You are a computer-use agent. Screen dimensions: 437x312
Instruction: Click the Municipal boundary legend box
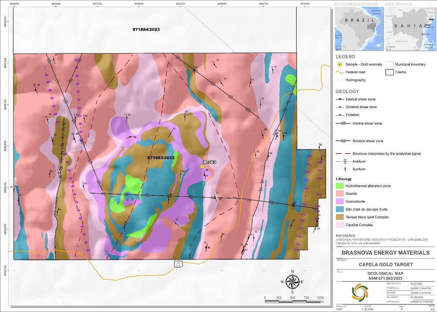click(x=389, y=64)
